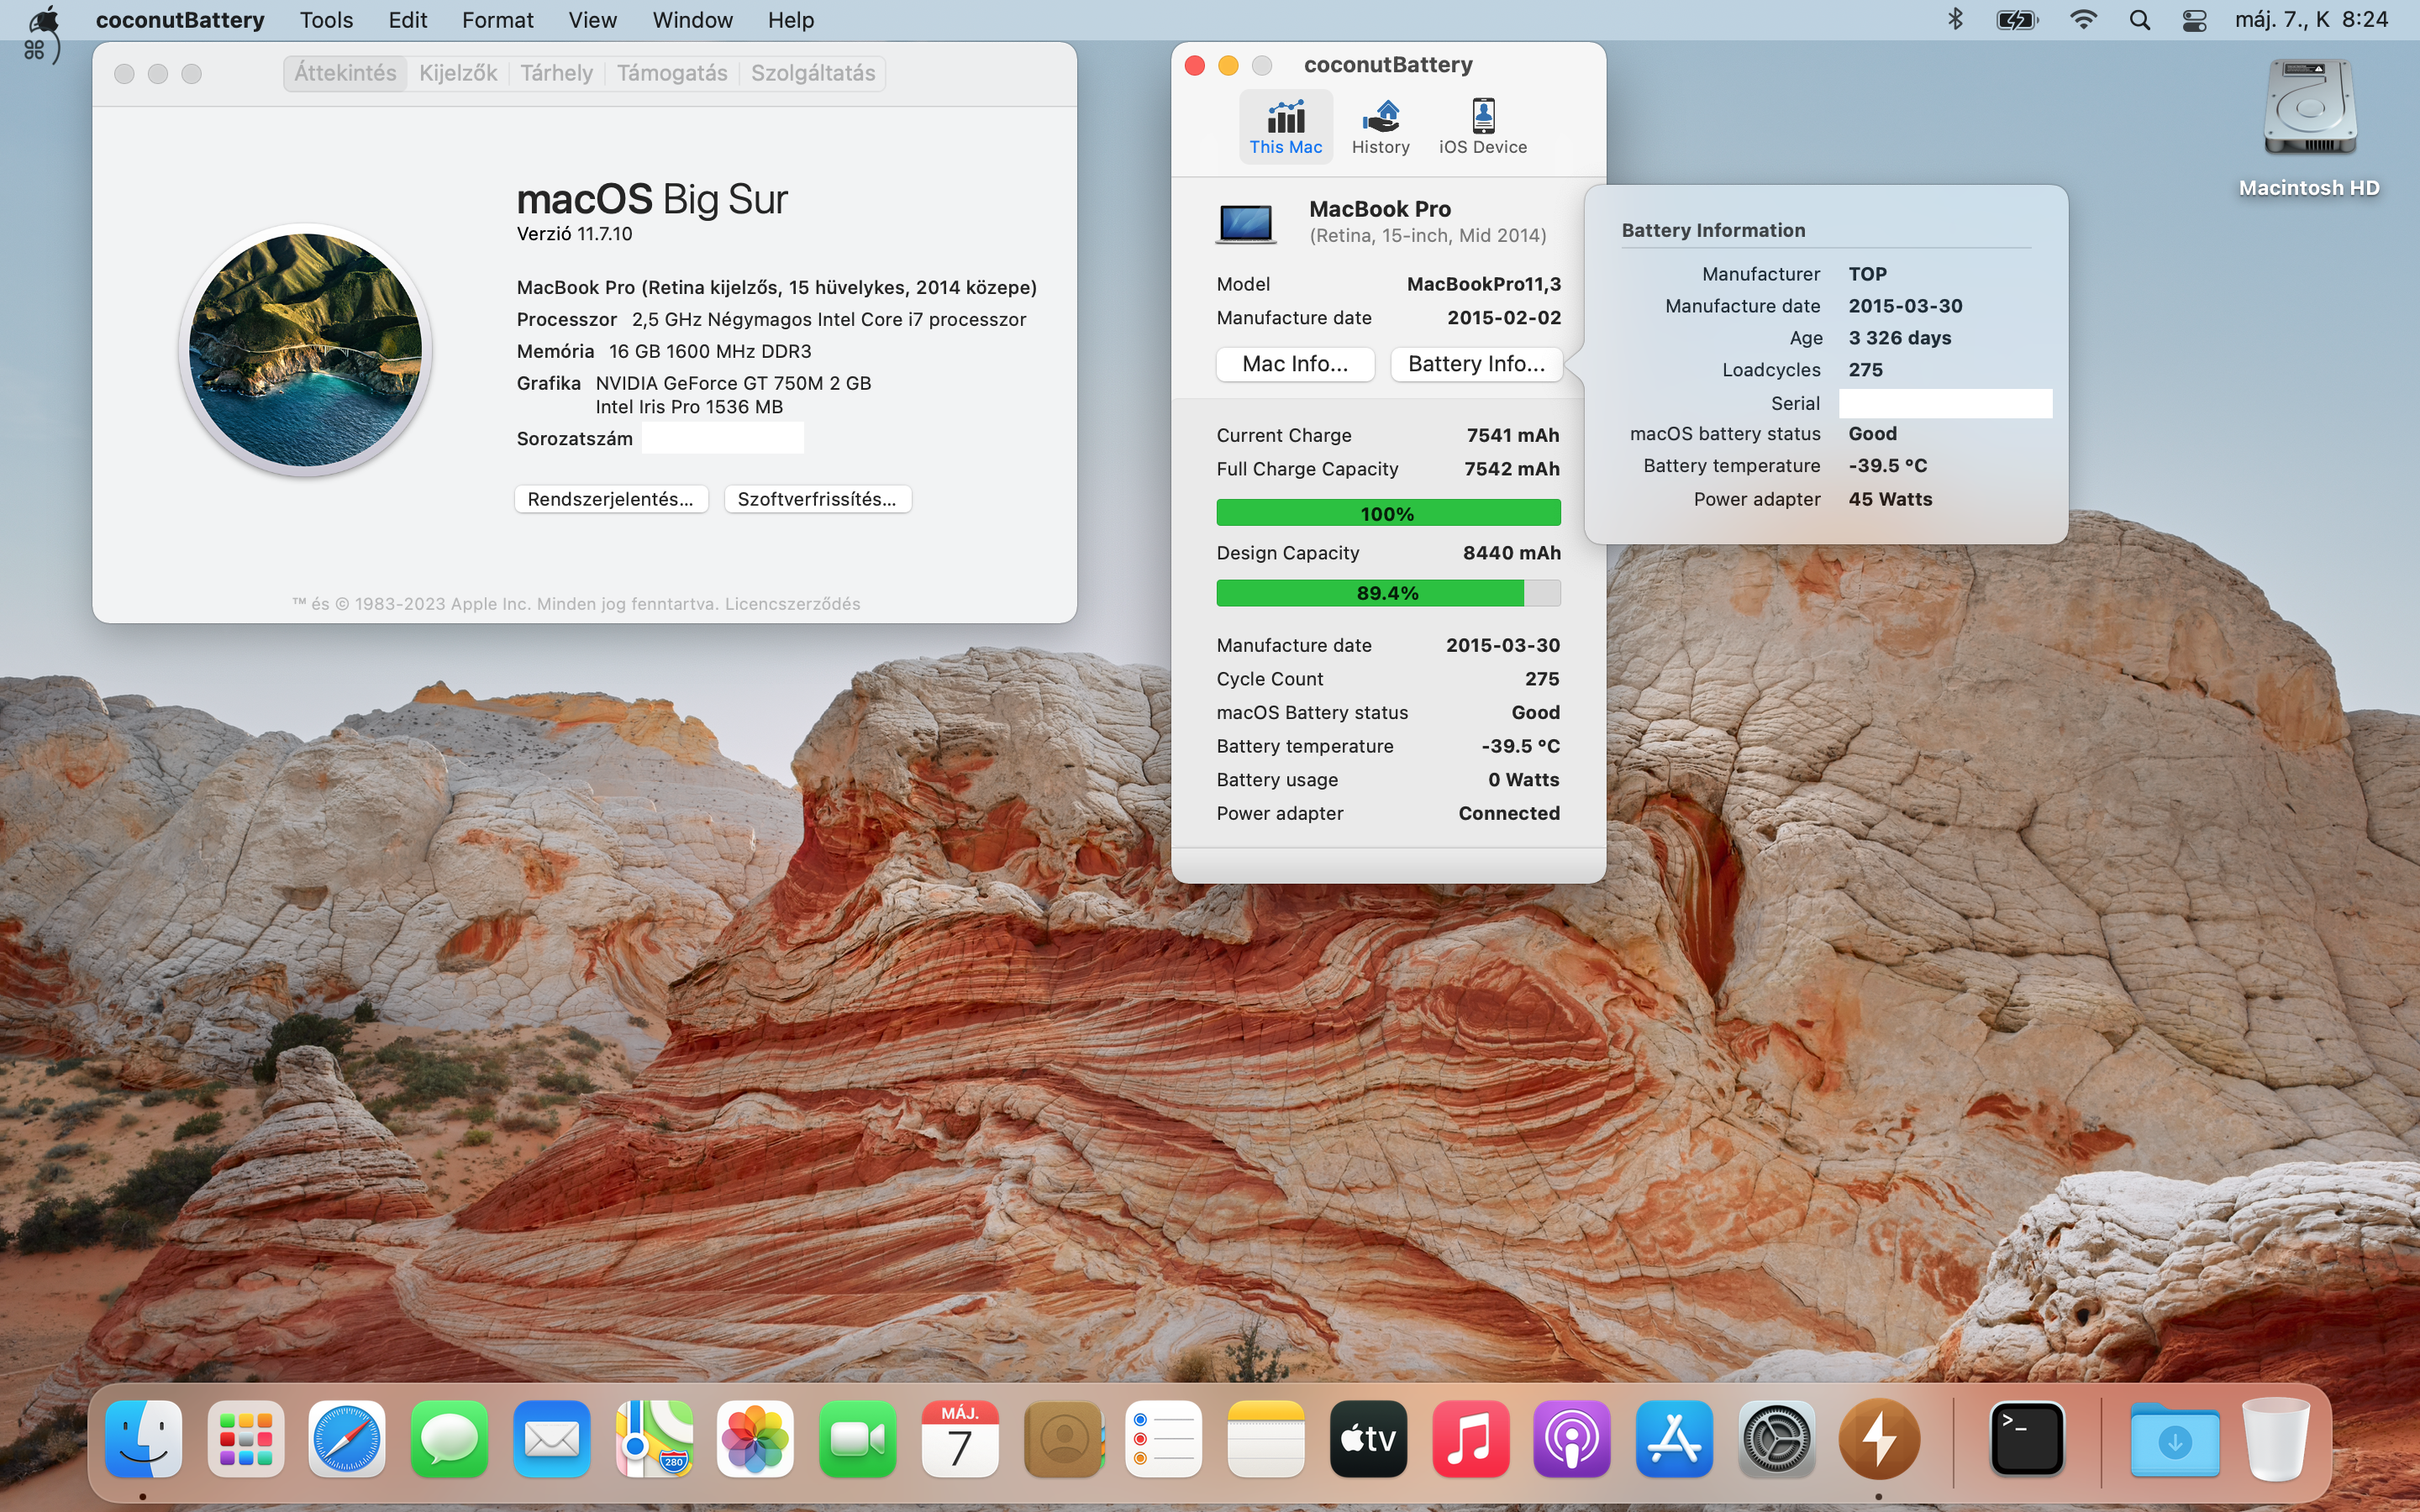Open the Help menu
Viewport: 2420px width, 1512px height.
coord(790,20)
